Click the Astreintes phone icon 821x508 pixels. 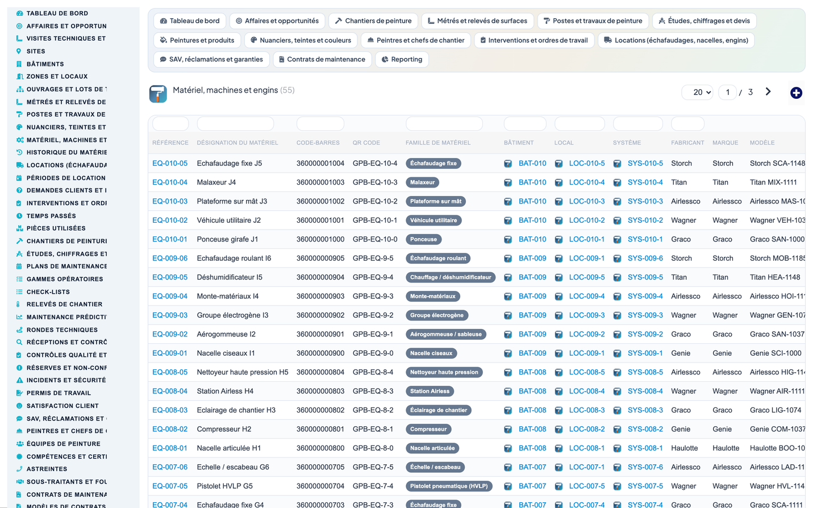coord(19,469)
